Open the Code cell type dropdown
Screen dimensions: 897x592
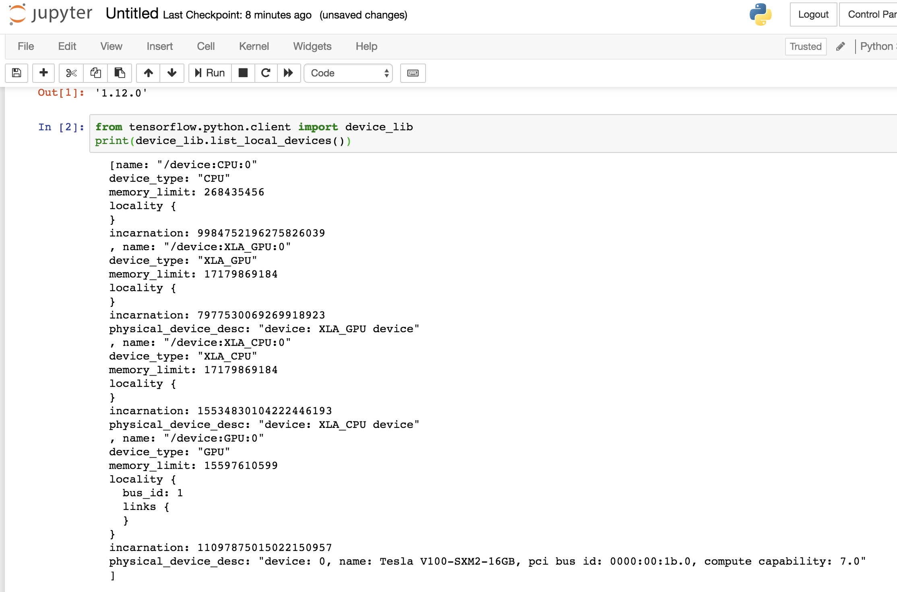pos(348,73)
